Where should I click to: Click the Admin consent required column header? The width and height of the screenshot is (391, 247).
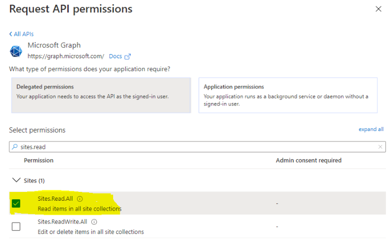click(x=309, y=161)
